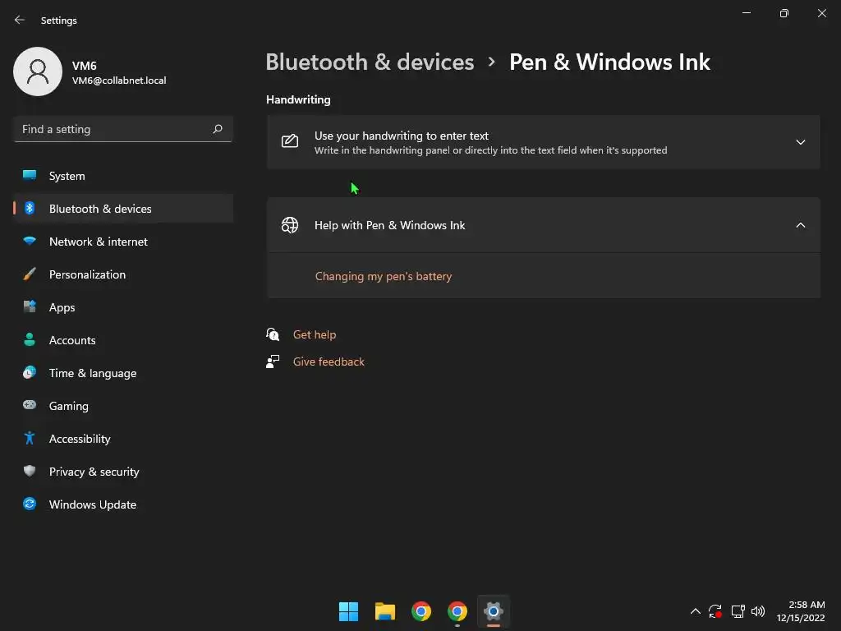Click the sync status tray icon with red dot
The height and width of the screenshot is (631, 841).
(715, 611)
